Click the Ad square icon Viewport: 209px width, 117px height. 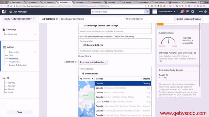coord(4,78)
